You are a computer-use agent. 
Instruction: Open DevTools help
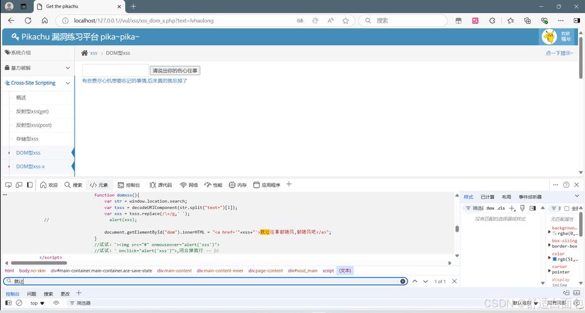566,185
